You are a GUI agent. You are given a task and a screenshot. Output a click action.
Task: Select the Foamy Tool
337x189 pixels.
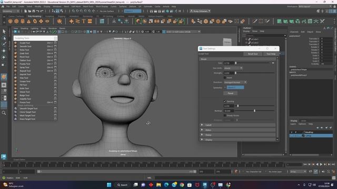coord(25,64)
